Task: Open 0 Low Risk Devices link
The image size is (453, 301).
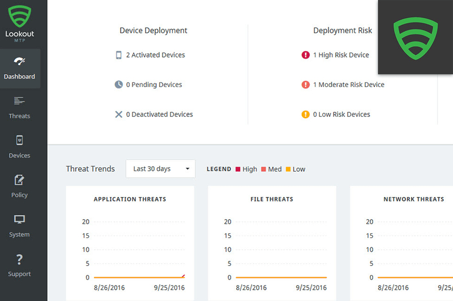Action: coord(341,114)
